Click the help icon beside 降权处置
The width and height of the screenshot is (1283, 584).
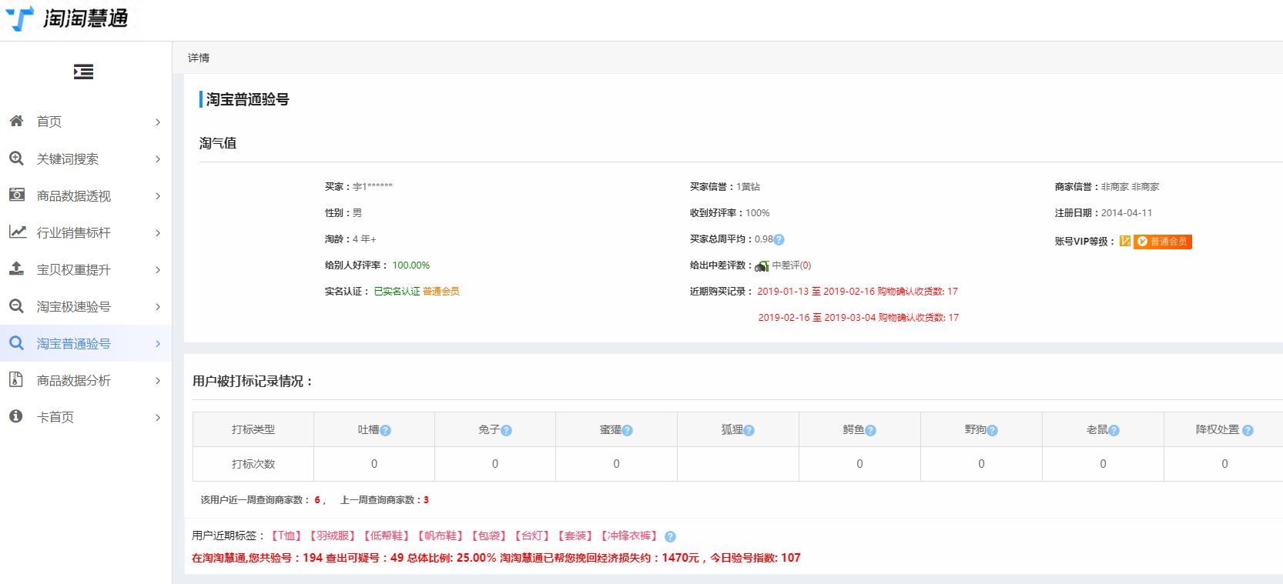[x=1248, y=431]
